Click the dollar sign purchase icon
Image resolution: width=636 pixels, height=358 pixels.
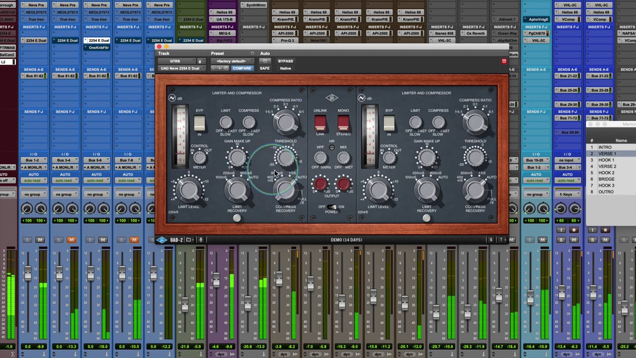click(x=491, y=240)
